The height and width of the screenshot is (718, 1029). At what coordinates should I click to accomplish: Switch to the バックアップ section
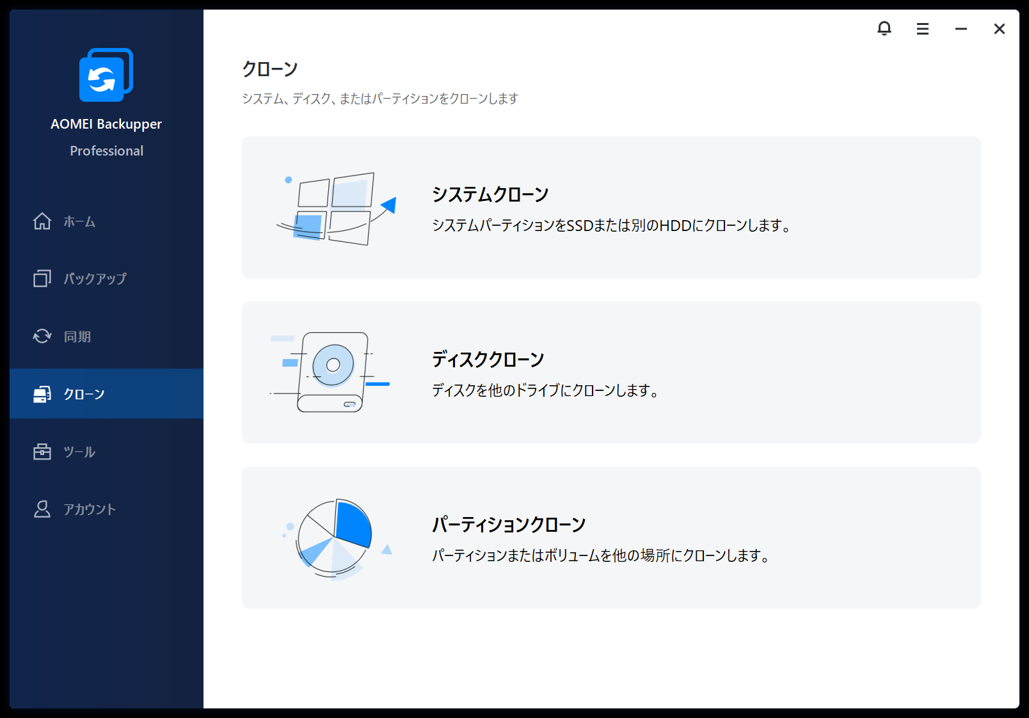point(95,279)
